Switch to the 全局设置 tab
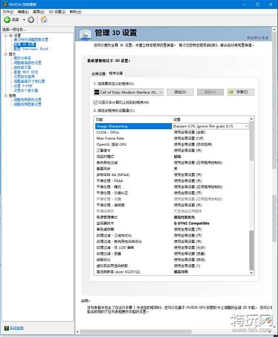This screenshot has height=337, width=278. (x=98, y=74)
